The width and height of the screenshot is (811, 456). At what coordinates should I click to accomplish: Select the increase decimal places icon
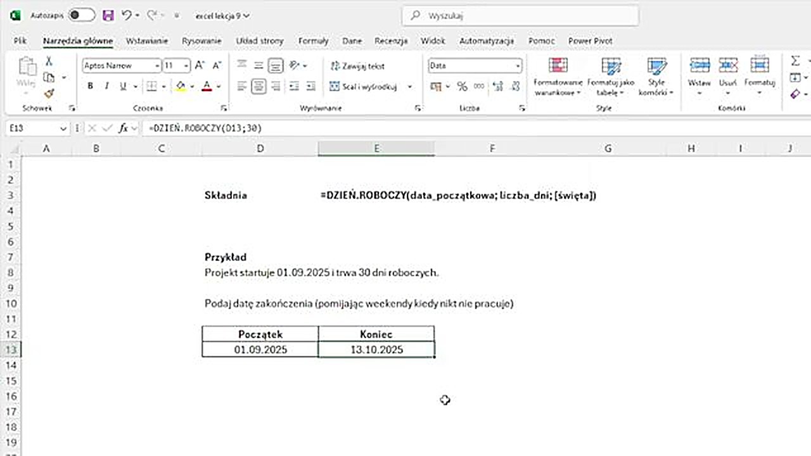[497, 87]
